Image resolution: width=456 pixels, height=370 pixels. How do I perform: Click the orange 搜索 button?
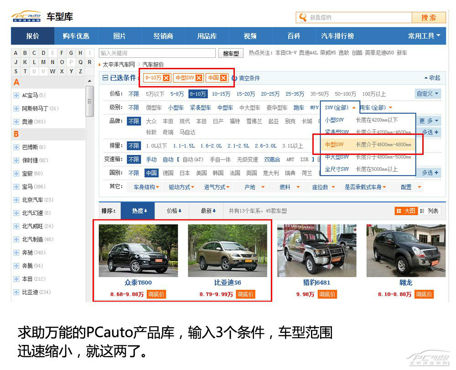coord(429,18)
